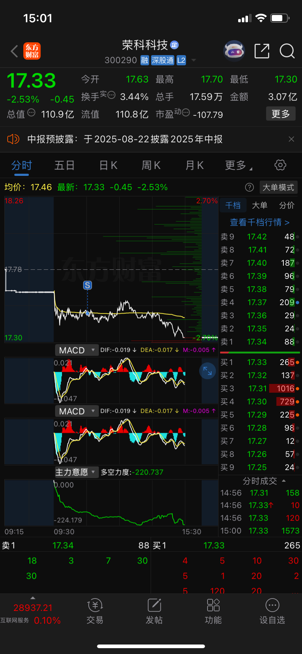Switch to the 五日 tab
Image resolution: width=302 pixels, height=654 pixels.
click(65, 166)
